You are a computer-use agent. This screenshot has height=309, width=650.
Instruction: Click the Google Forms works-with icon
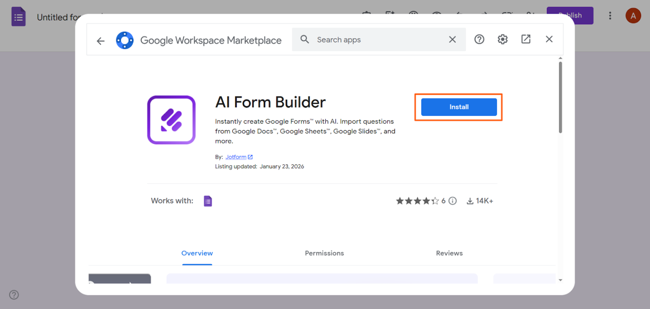pyautogui.click(x=208, y=201)
